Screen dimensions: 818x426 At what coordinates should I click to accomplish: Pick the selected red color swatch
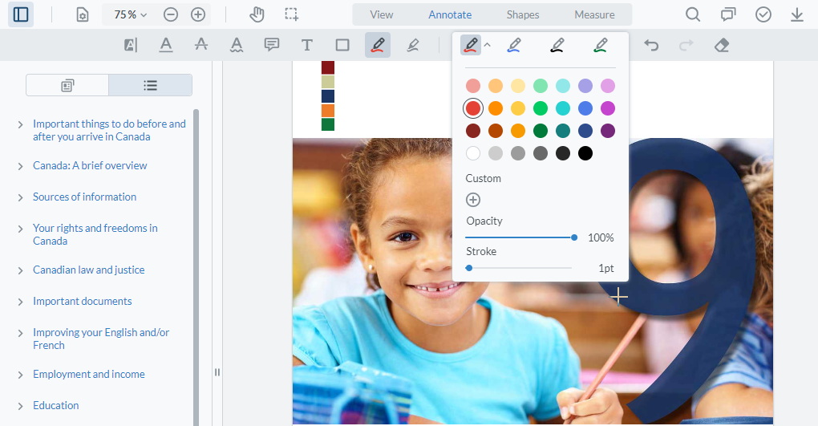(x=473, y=108)
